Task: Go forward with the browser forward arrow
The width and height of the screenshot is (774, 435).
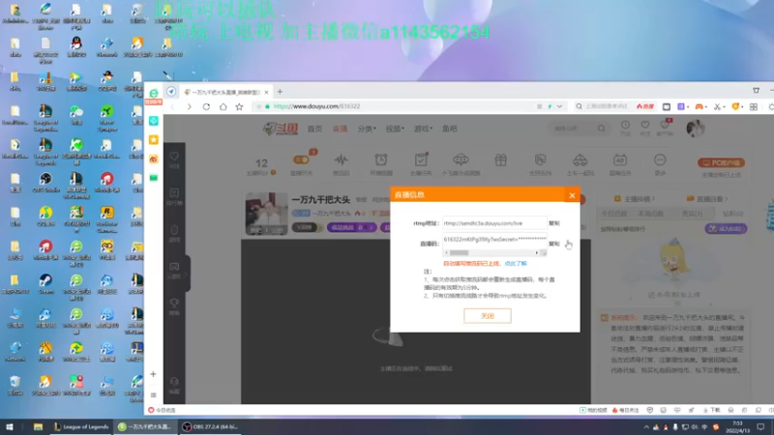Action: [189, 106]
